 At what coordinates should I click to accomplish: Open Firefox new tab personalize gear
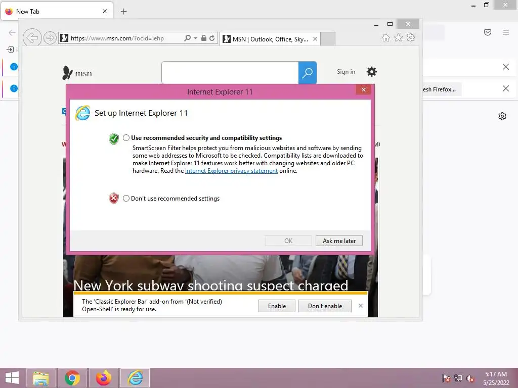click(x=502, y=116)
